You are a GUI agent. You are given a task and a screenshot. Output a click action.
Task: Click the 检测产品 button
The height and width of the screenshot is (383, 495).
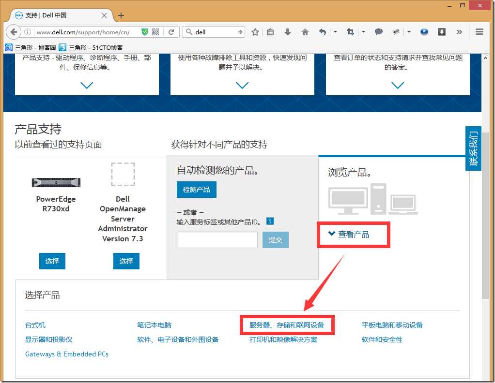coord(196,190)
